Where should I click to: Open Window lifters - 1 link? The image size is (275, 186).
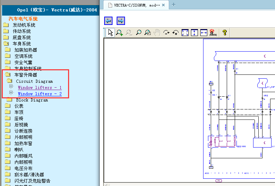click(40, 88)
